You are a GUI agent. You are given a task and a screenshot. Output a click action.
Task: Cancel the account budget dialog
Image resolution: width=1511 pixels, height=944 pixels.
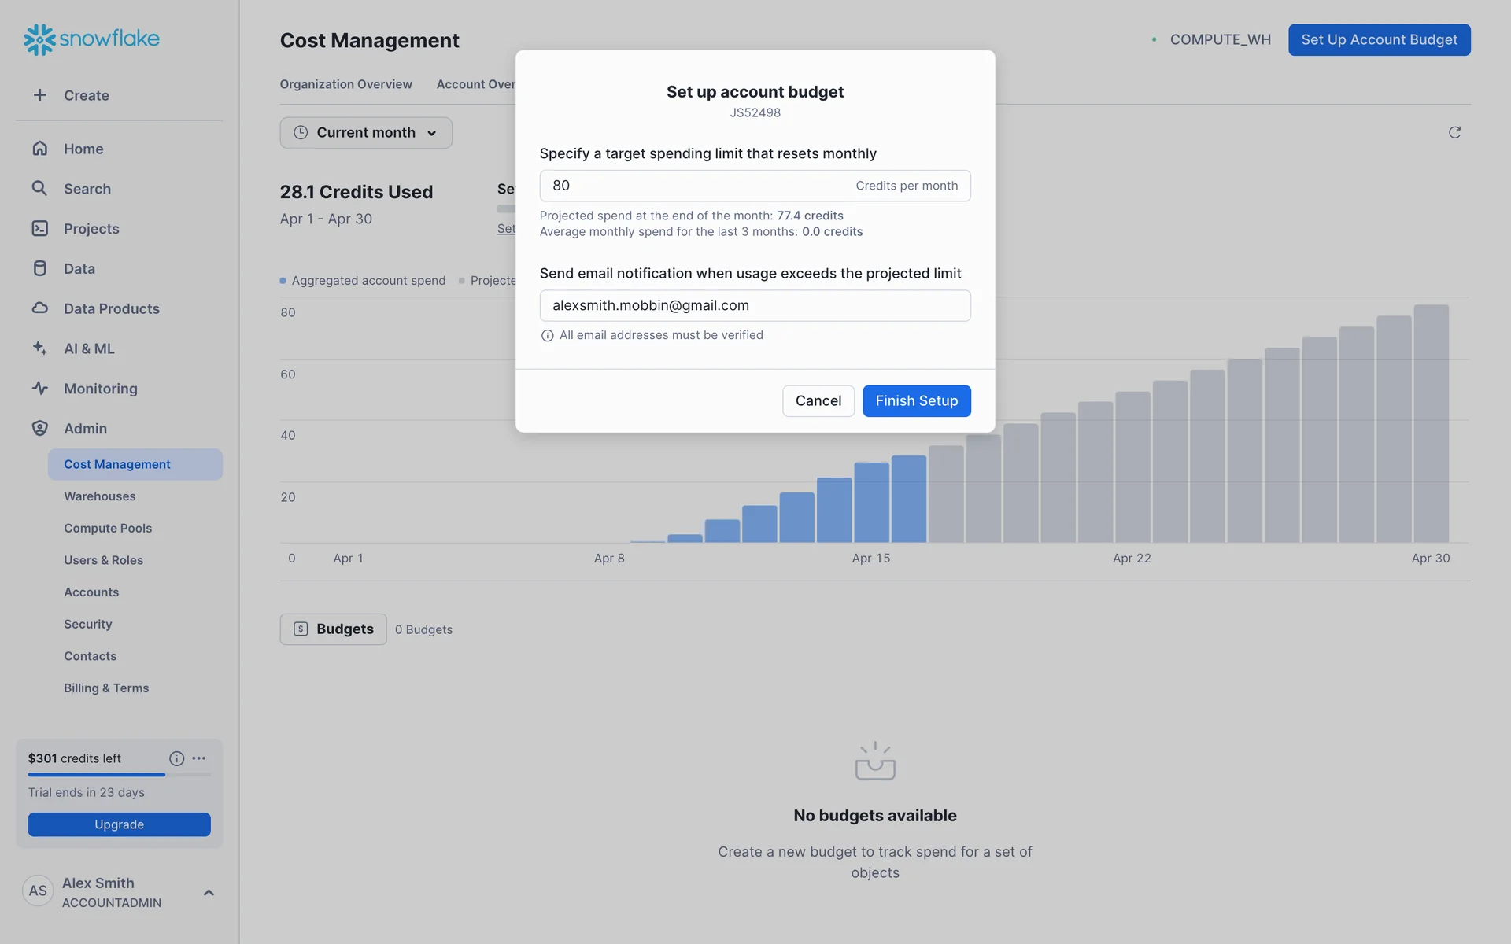(818, 400)
